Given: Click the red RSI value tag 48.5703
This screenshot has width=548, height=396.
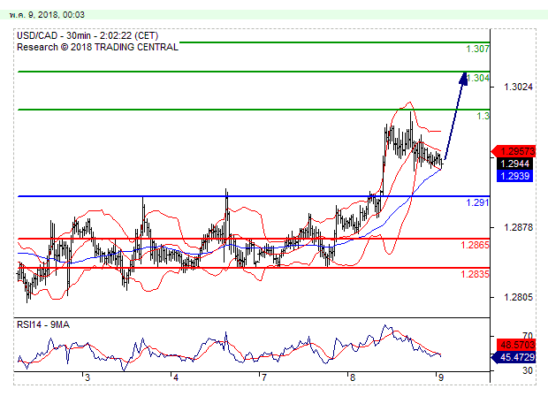Looking at the screenshot, I should click(x=516, y=345).
